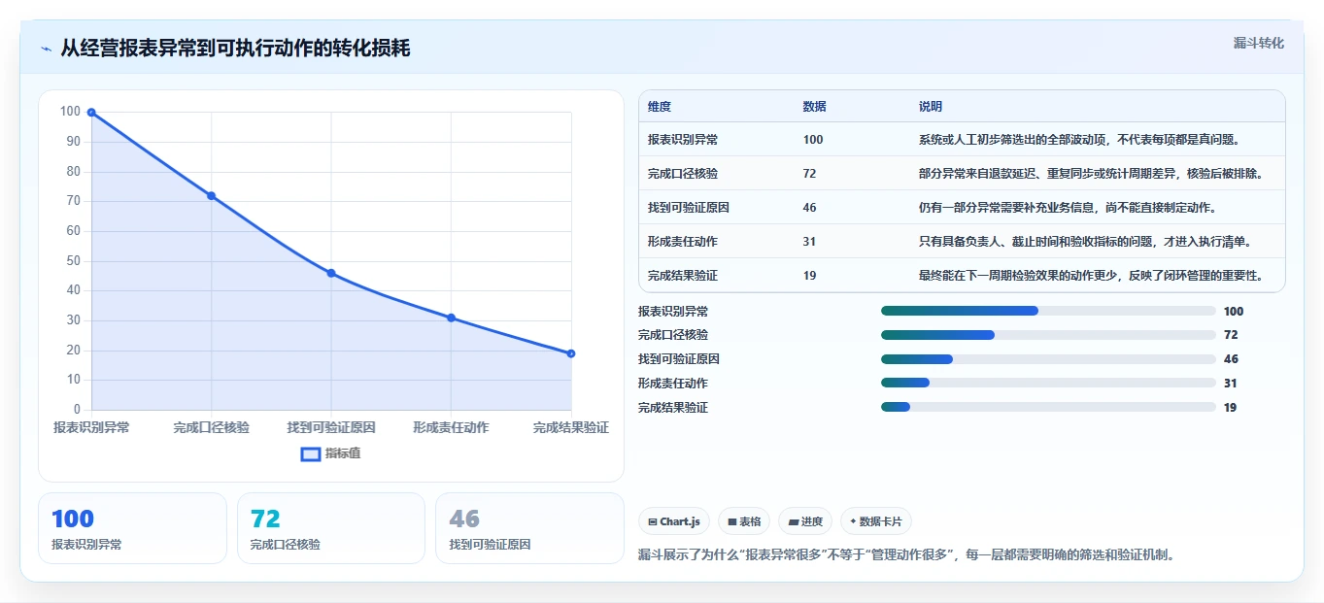Select the chart data point at value 19

tap(571, 353)
